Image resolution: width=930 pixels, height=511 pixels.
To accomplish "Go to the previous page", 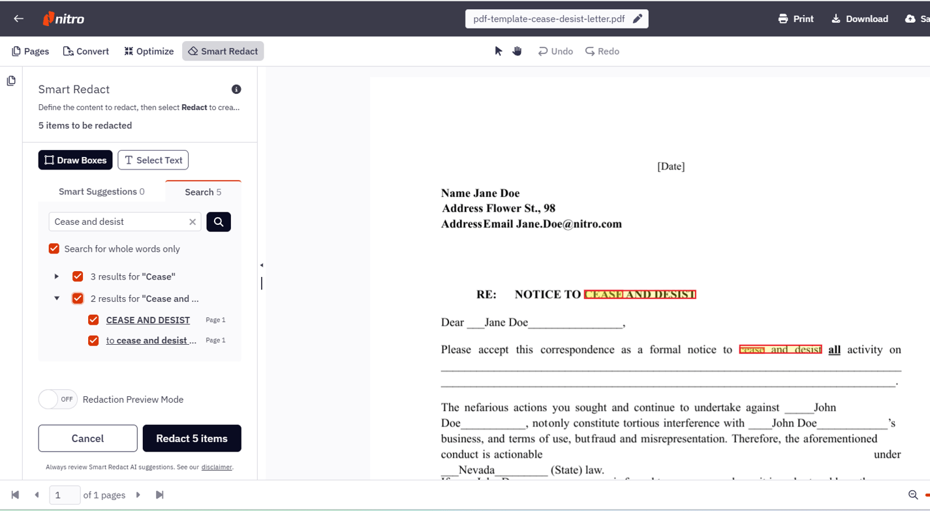I will coord(37,495).
